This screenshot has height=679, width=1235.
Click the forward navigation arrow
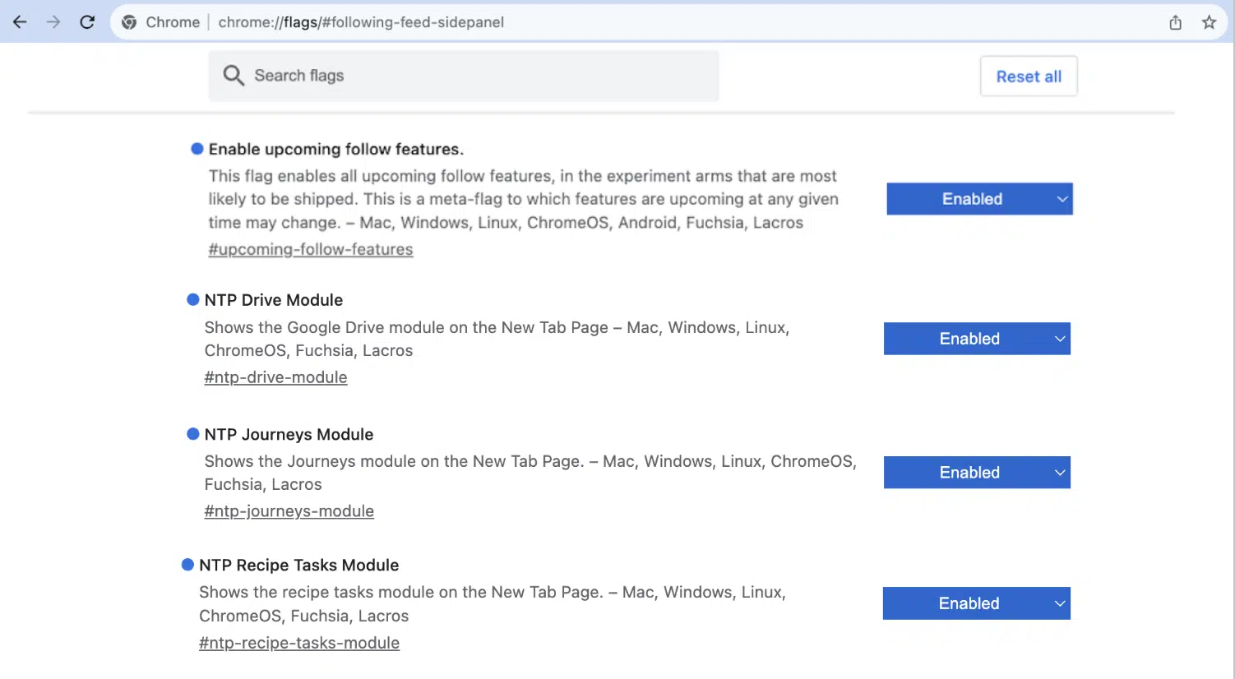point(53,22)
